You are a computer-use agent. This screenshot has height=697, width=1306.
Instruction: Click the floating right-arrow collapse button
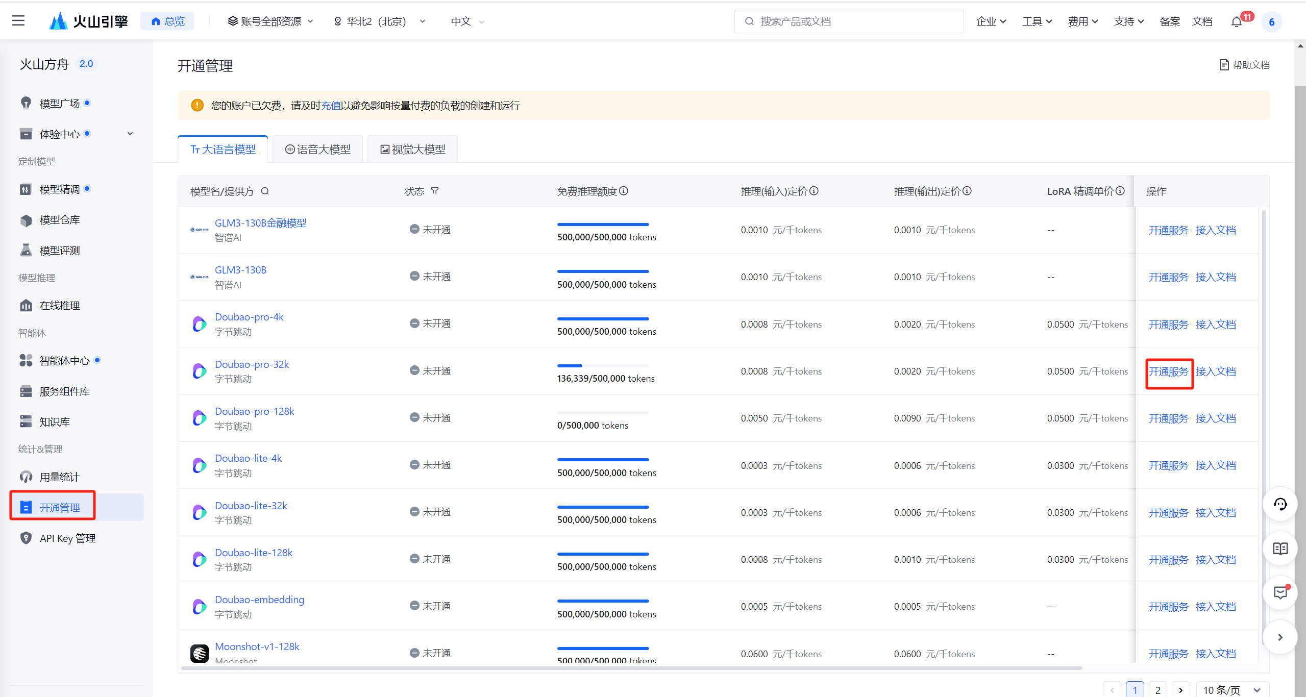point(1280,637)
